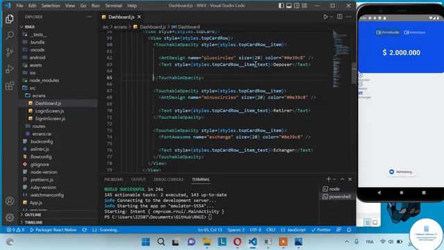Screen dimensions: 444x250
Task: Expand the android folder
Action: (x=37, y=57)
